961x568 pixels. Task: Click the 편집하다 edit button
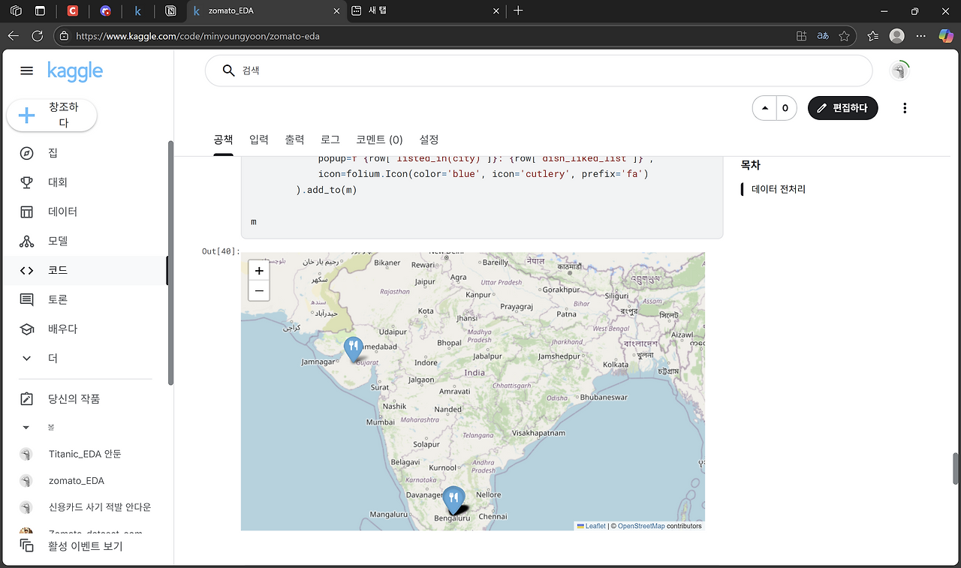[842, 108]
